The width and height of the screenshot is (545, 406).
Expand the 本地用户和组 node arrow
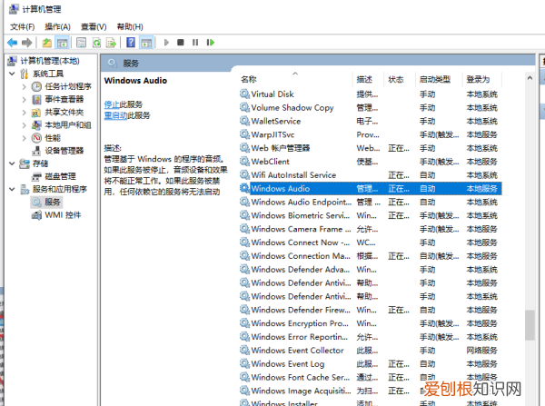(x=24, y=125)
